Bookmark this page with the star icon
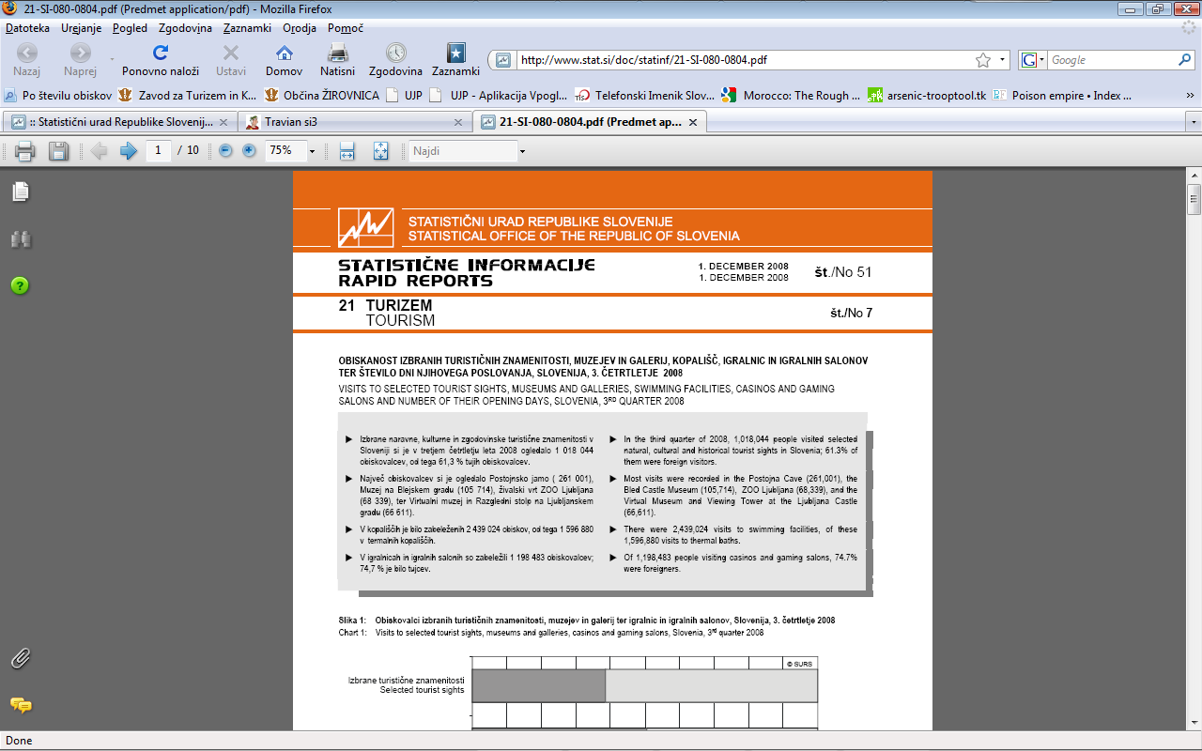 pyautogui.click(x=983, y=60)
